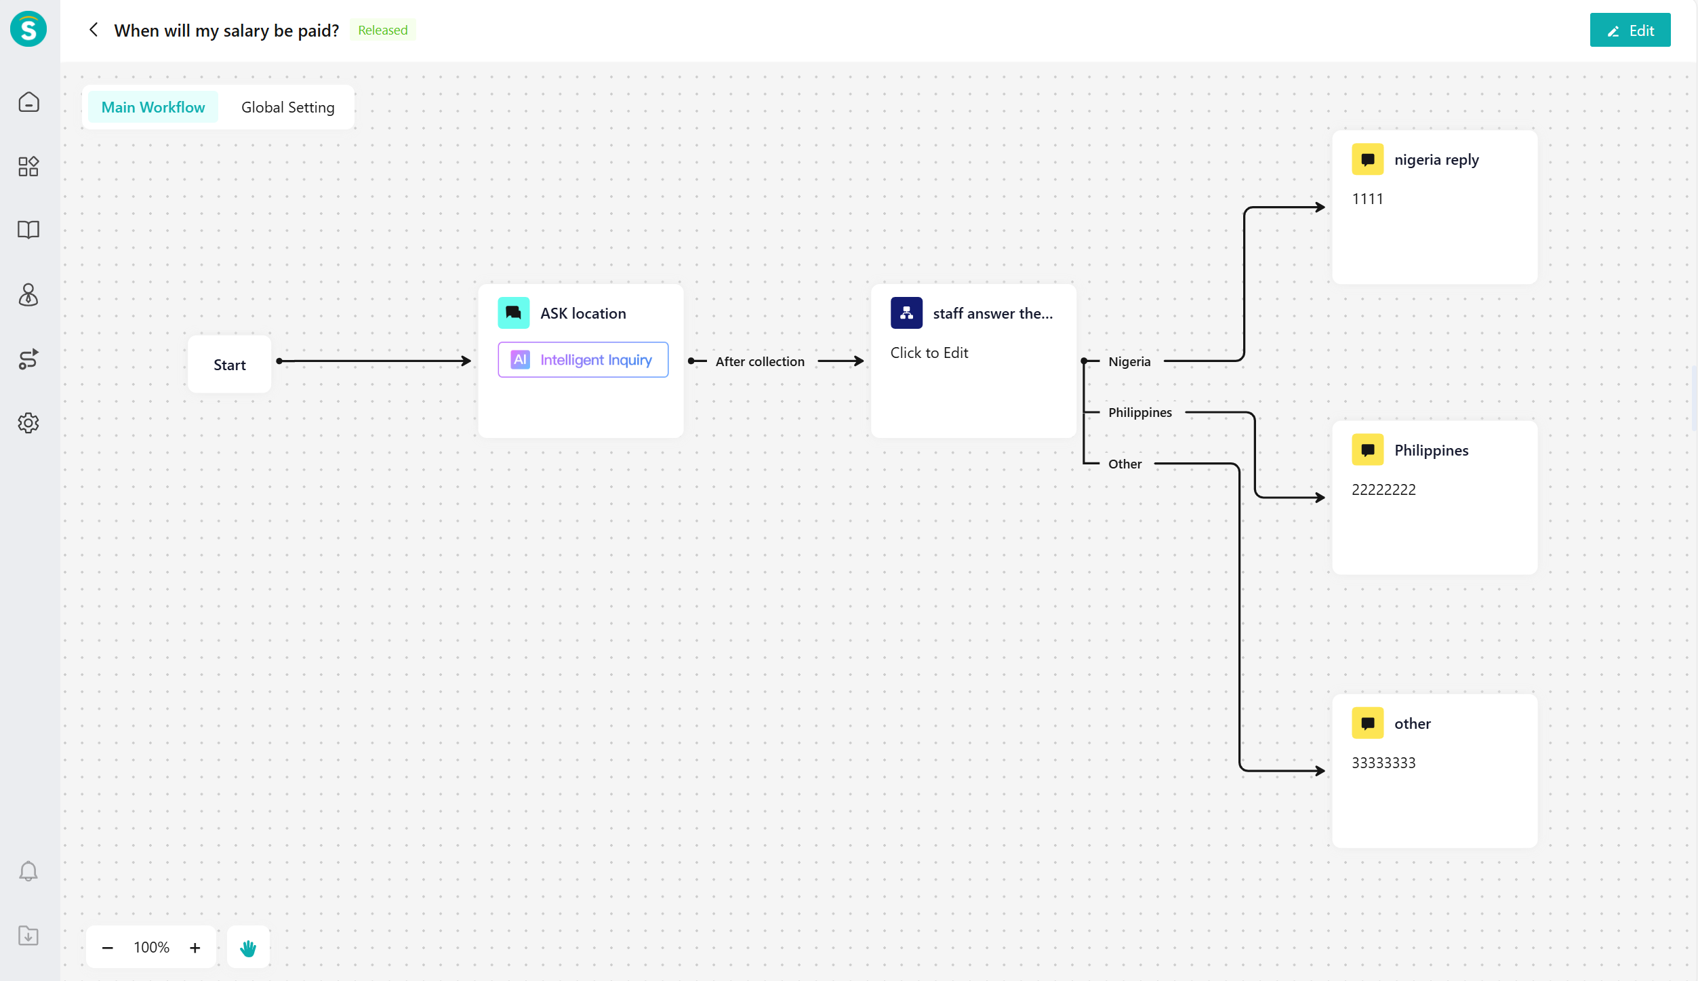The width and height of the screenshot is (1698, 981).
Task: Open the agent person sidebar icon
Action: (28, 294)
